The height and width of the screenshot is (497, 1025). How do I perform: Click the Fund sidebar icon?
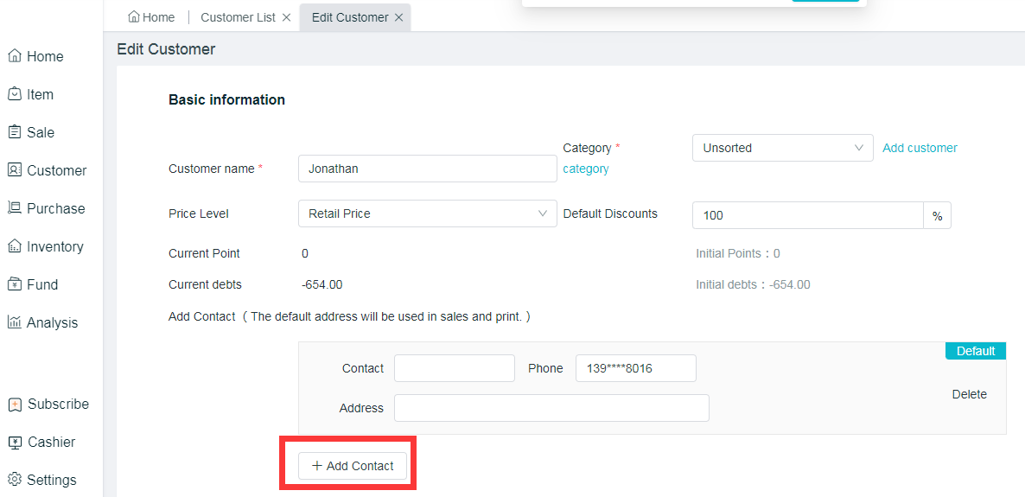point(15,284)
